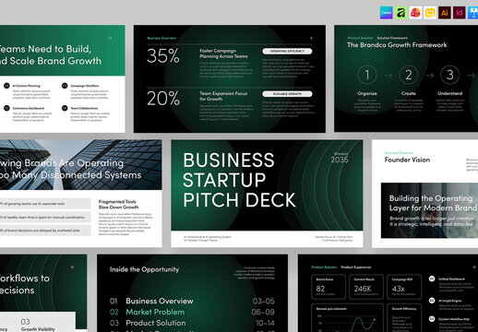Click 'Faster Campaign Planning Across Teams' heading
The image size is (478, 332).
point(223,53)
